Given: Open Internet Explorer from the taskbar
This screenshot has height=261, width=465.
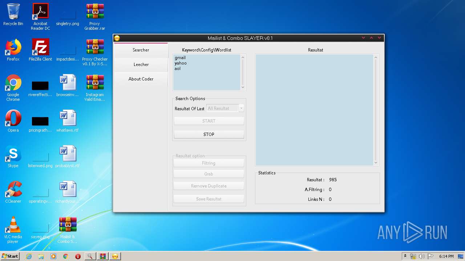Looking at the screenshot, I should [x=29, y=256].
